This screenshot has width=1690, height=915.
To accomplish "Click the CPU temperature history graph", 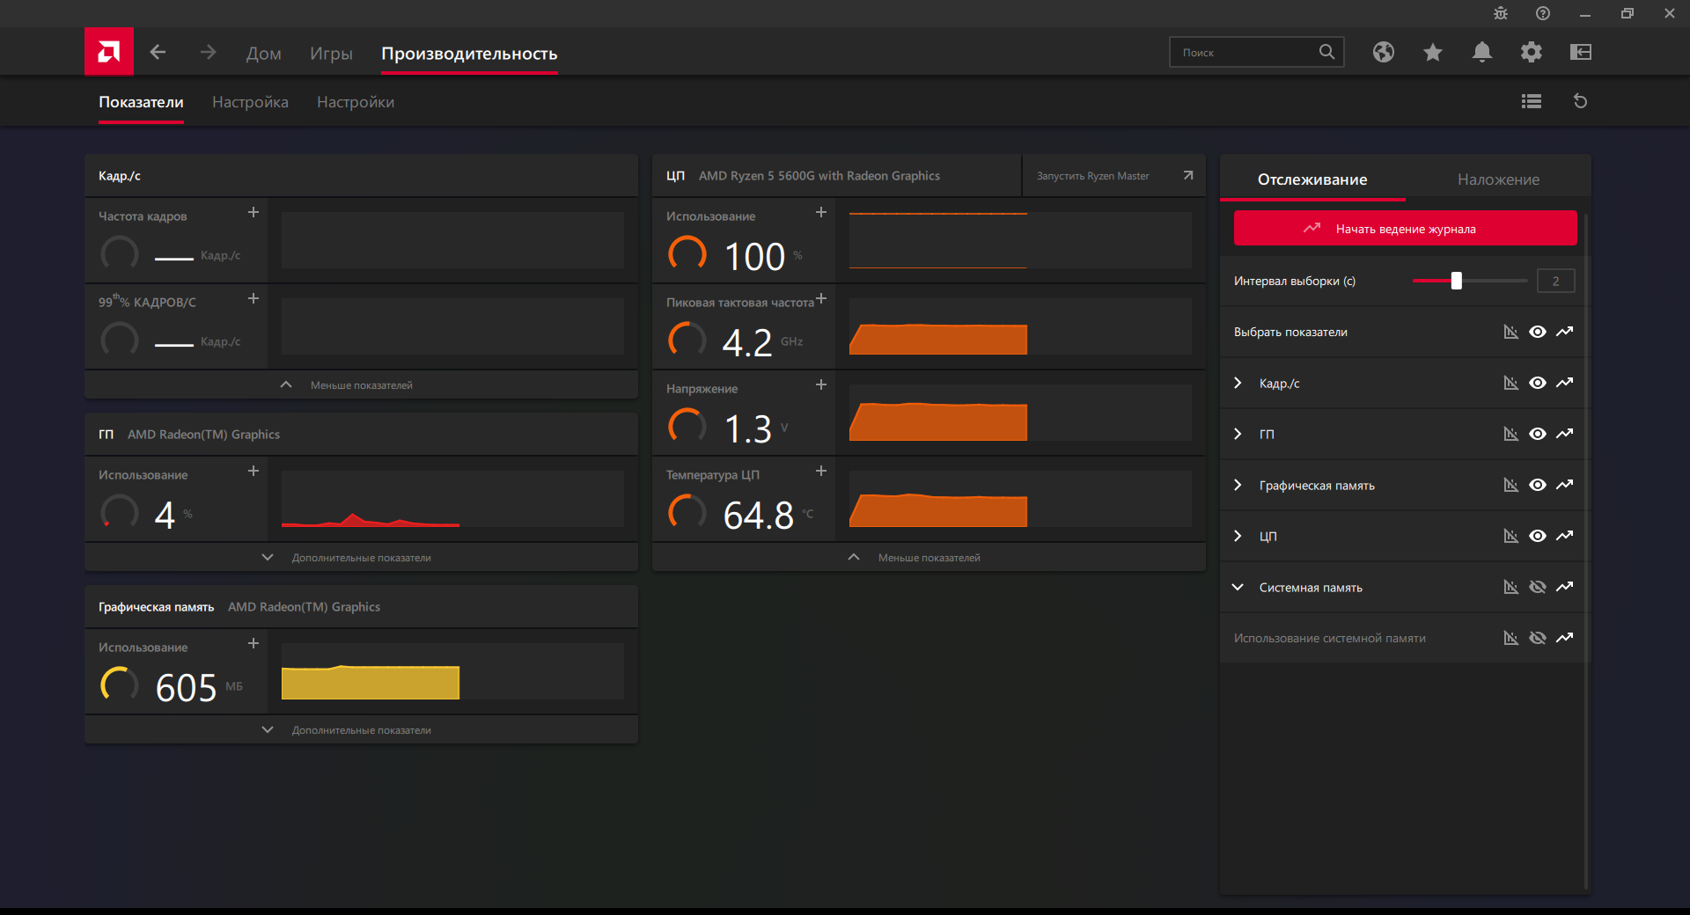I will coord(1020,499).
